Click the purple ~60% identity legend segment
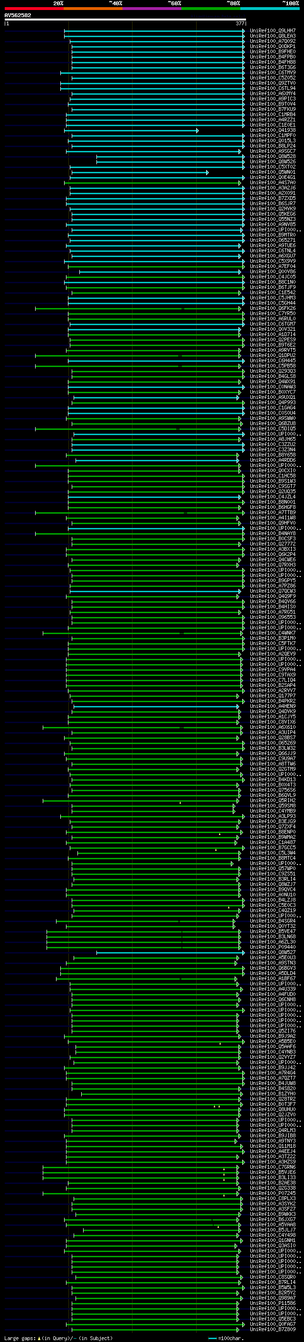The height and width of the screenshot is (1342, 304). pyautogui.click(x=152, y=9)
